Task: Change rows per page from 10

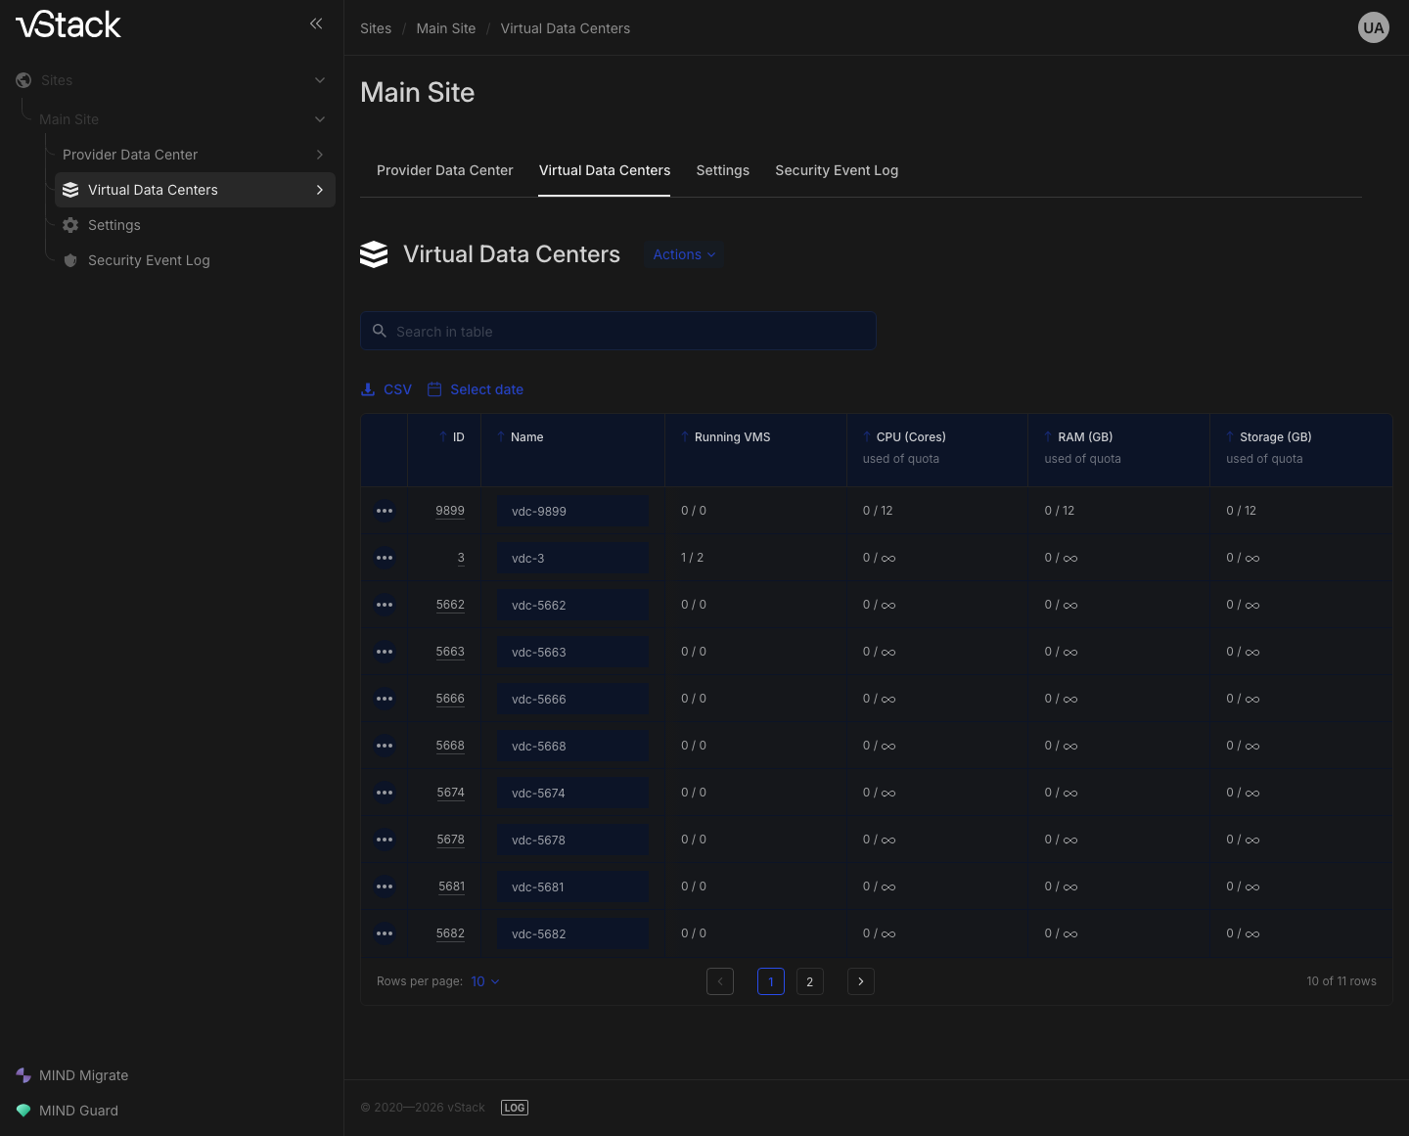Action: pyautogui.click(x=485, y=981)
